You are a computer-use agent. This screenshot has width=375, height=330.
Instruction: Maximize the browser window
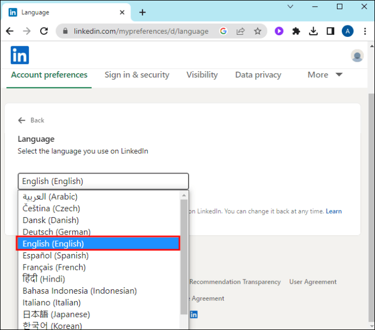(339, 7)
